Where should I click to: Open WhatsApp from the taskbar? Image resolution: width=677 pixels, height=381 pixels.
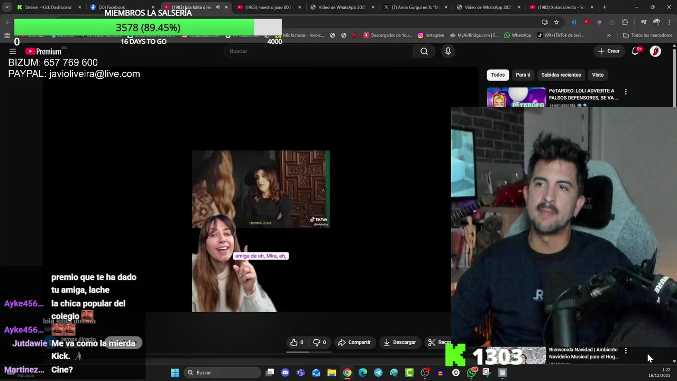pos(471,373)
